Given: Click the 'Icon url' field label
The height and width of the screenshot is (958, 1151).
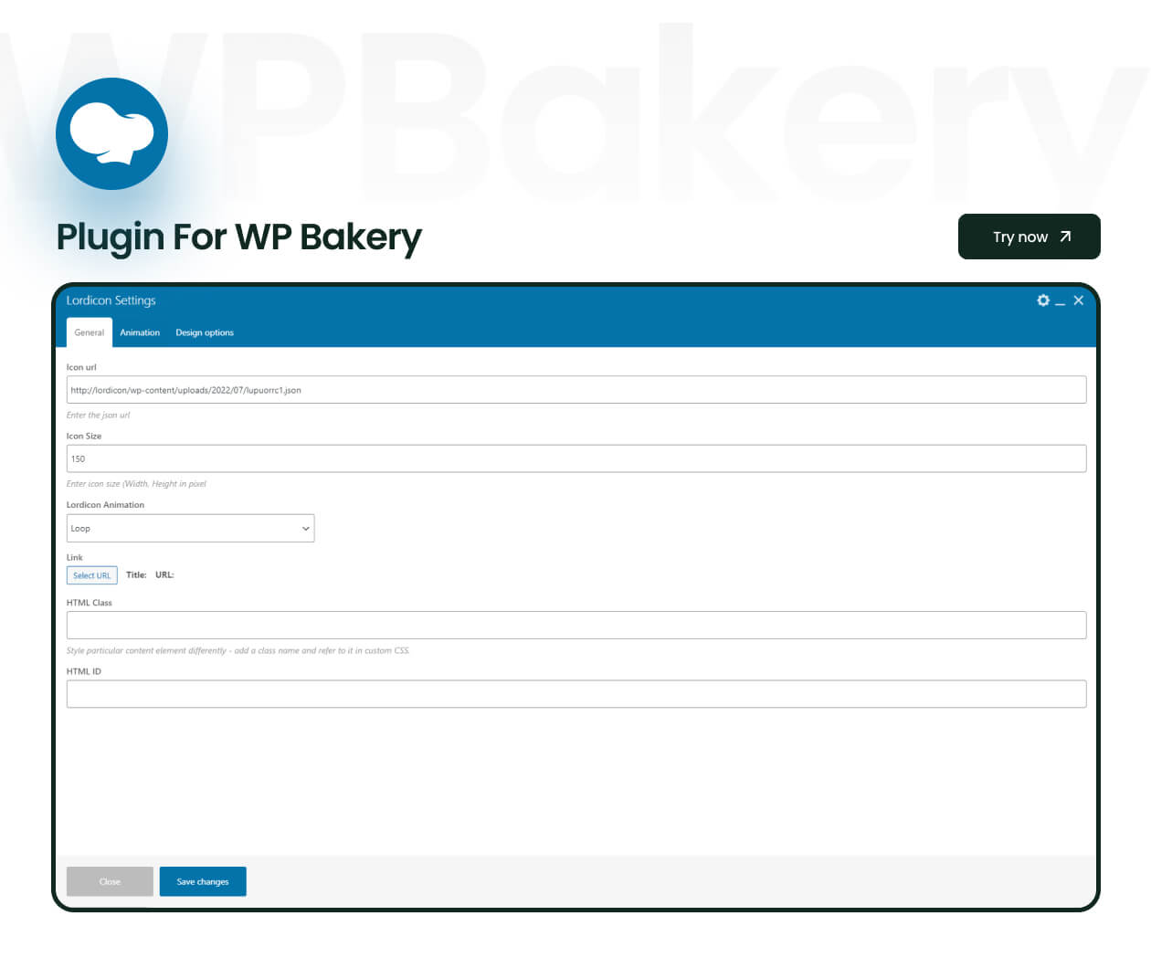Looking at the screenshot, I should coord(81,367).
